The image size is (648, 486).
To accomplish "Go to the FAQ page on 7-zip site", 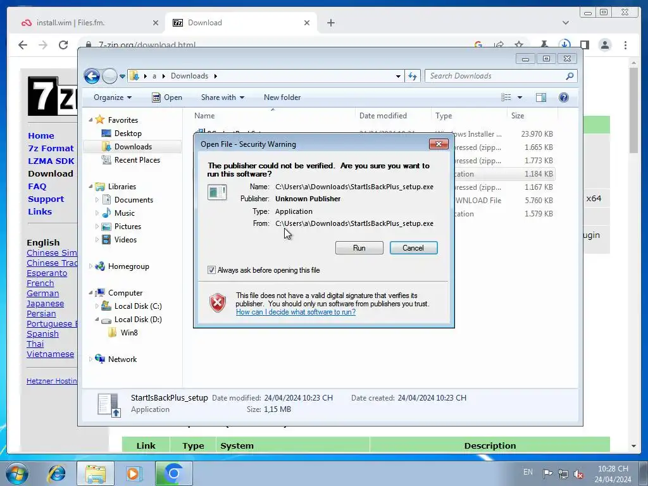I will (37, 187).
